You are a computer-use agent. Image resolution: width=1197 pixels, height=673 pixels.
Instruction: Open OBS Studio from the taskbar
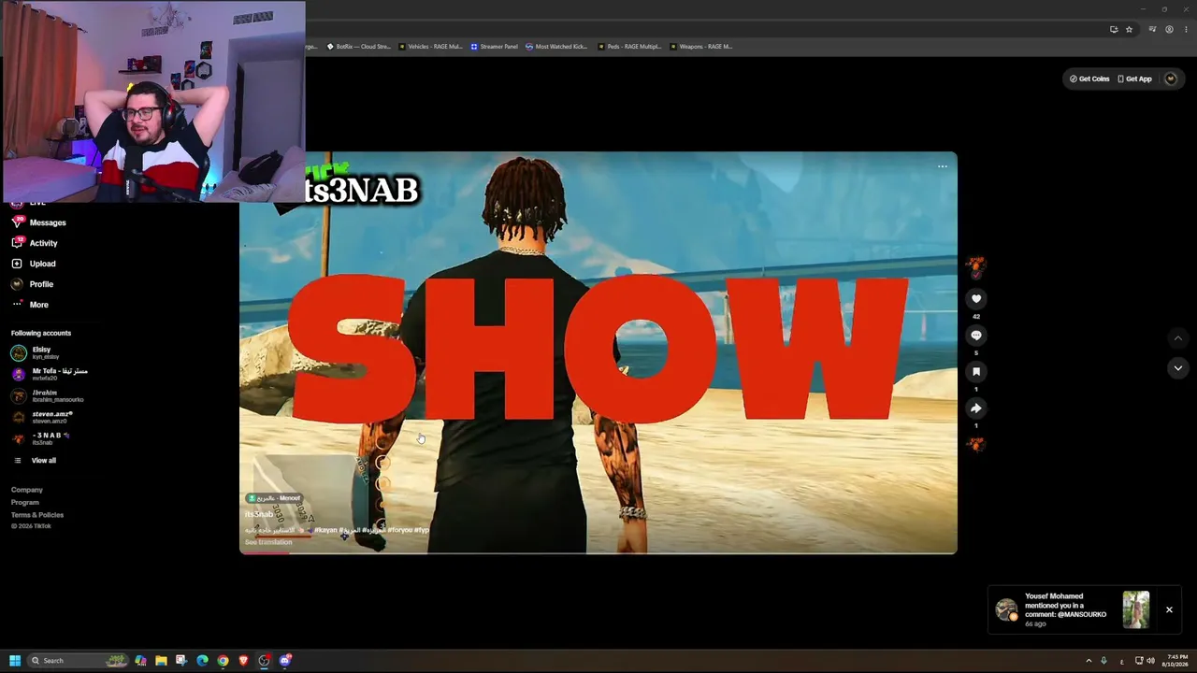coord(264,661)
